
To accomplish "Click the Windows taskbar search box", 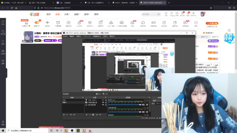I will point(27,131).
